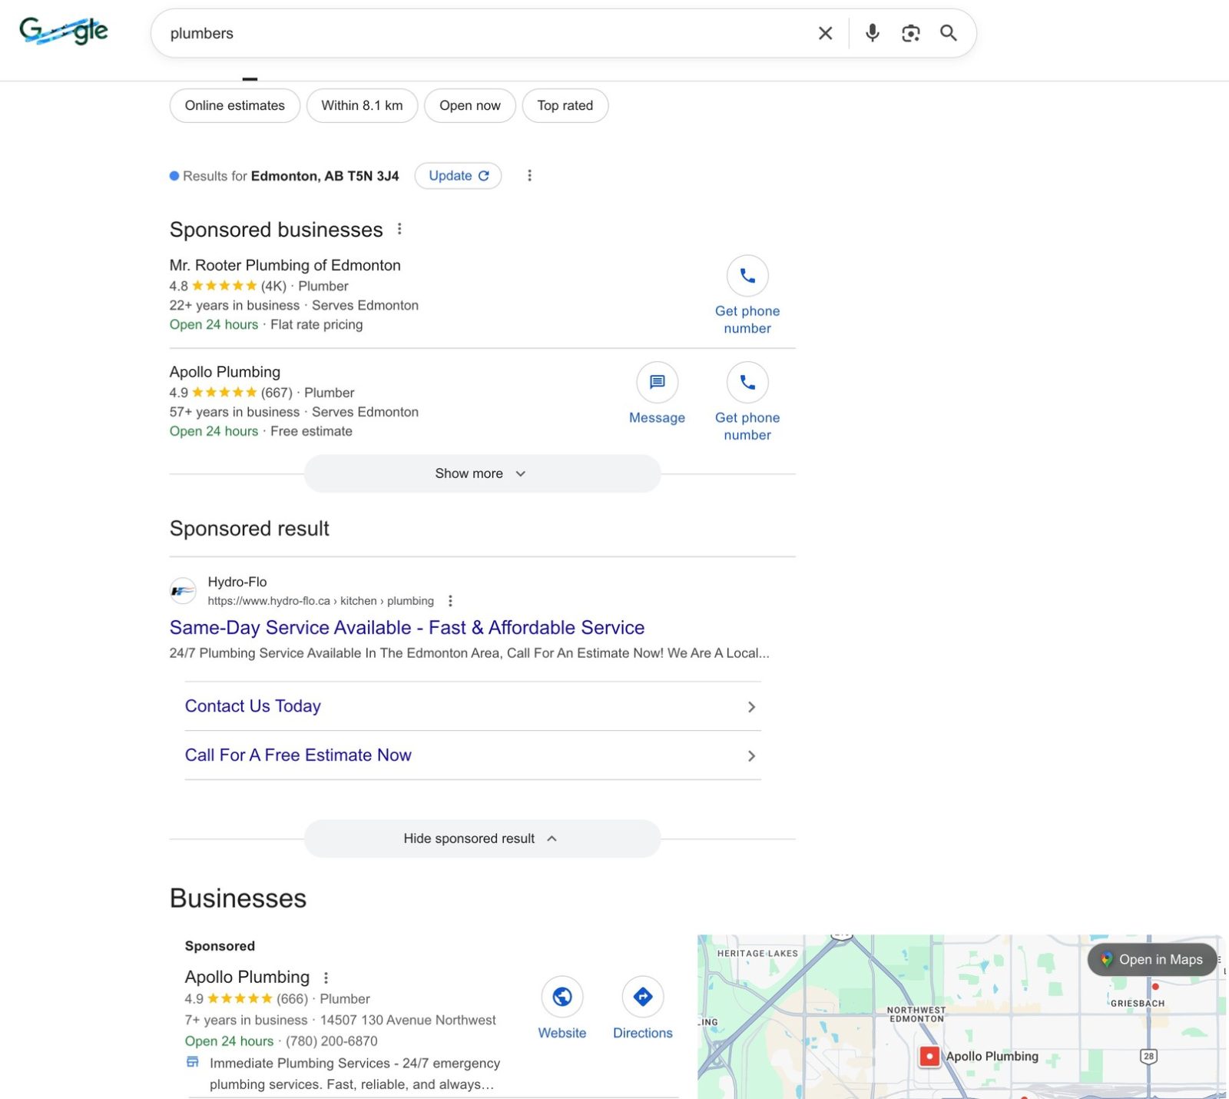Viewport: 1229px width, 1099px height.
Task: Open Hydro-Flo ad three-dot info menu
Action: tap(450, 601)
